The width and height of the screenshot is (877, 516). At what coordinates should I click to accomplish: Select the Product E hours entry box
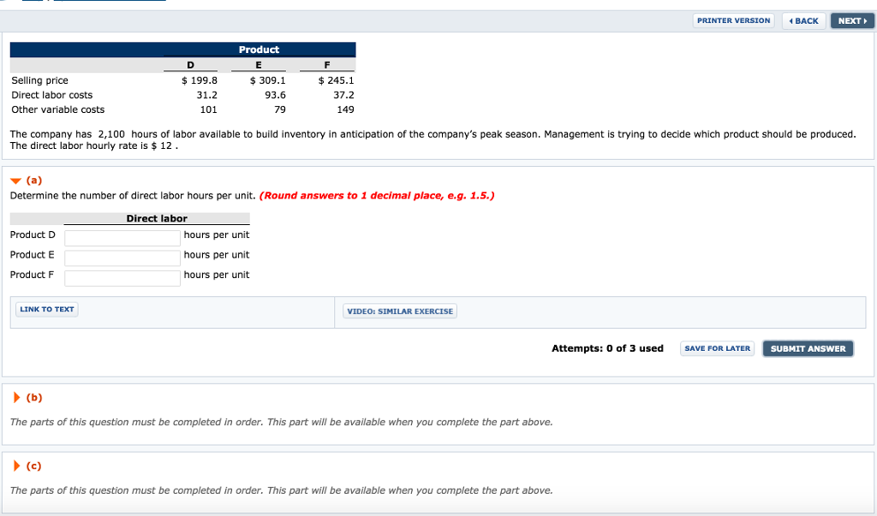(x=122, y=257)
